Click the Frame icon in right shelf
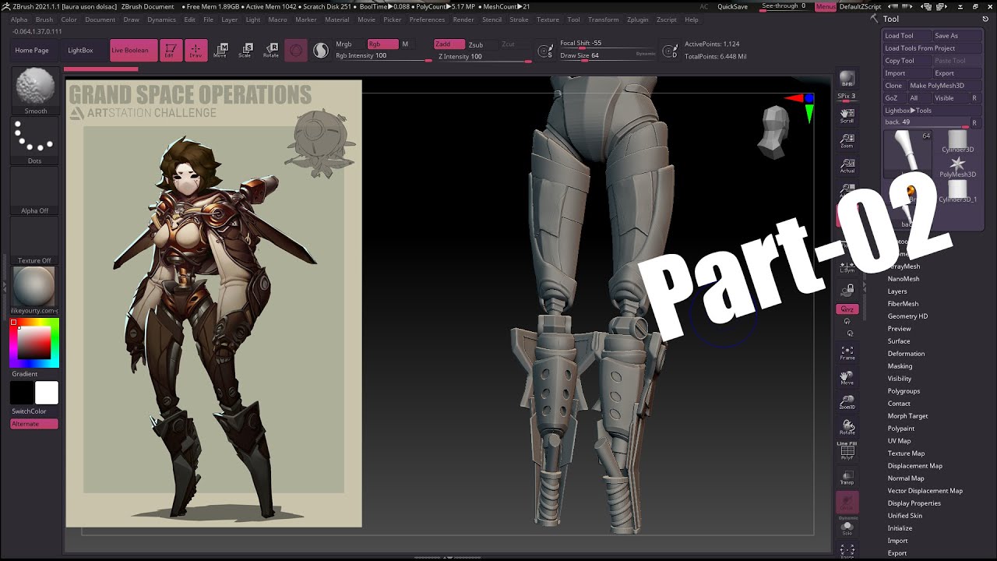 847,353
